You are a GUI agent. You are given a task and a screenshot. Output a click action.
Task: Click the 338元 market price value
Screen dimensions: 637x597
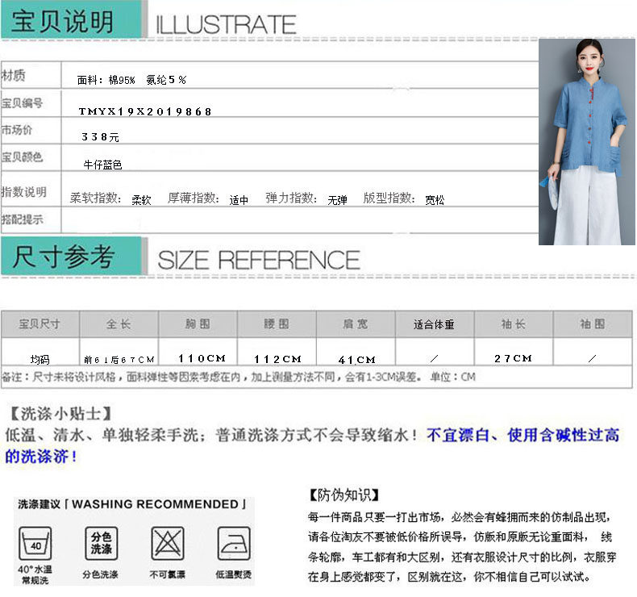click(100, 137)
